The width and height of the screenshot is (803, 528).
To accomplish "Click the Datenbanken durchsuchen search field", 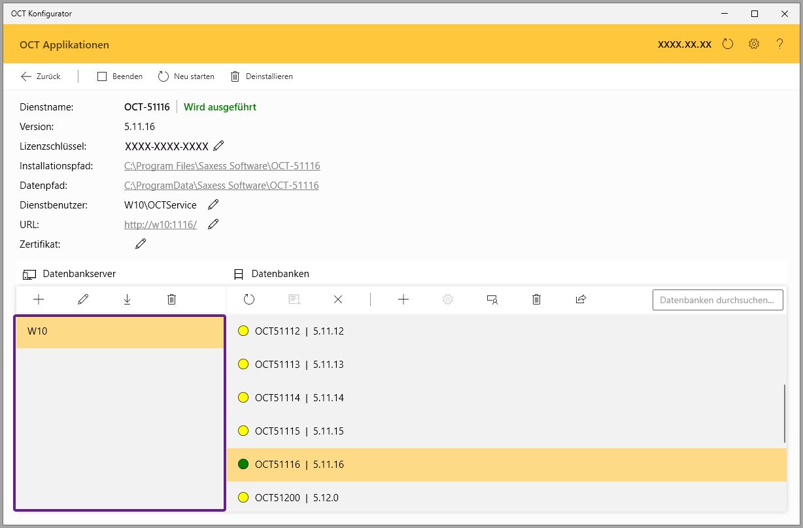I will [x=717, y=300].
